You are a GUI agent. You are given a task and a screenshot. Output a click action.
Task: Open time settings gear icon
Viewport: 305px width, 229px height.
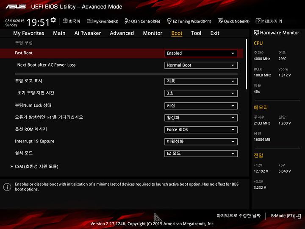pyautogui.click(x=53, y=20)
